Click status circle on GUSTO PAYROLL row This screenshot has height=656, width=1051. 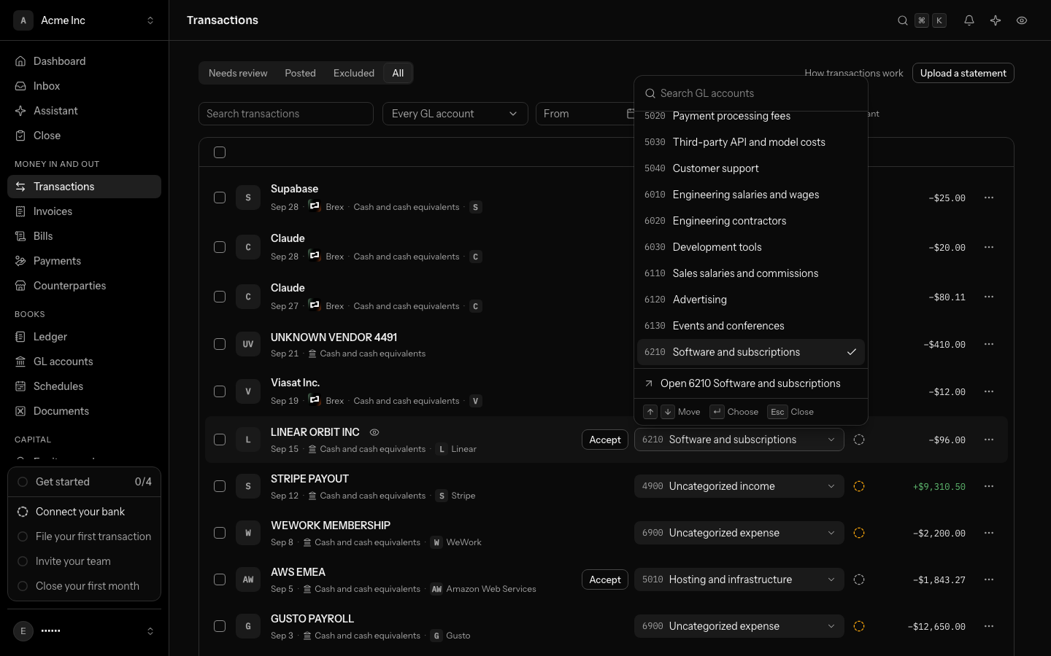(859, 626)
